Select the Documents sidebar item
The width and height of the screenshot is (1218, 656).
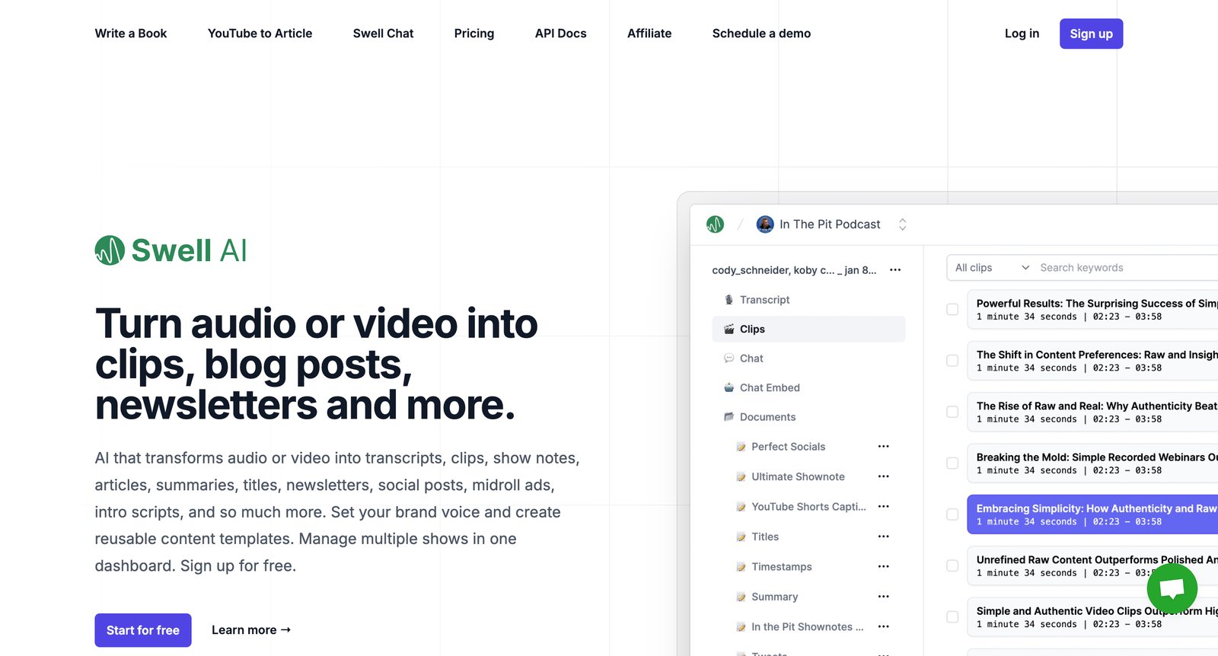[x=808, y=417]
